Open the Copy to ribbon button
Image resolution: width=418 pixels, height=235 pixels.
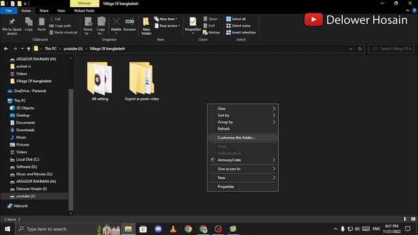[101, 26]
